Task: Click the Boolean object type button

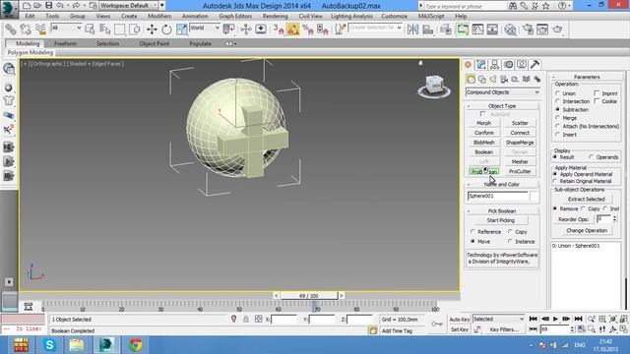Action: tap(483, 152)
